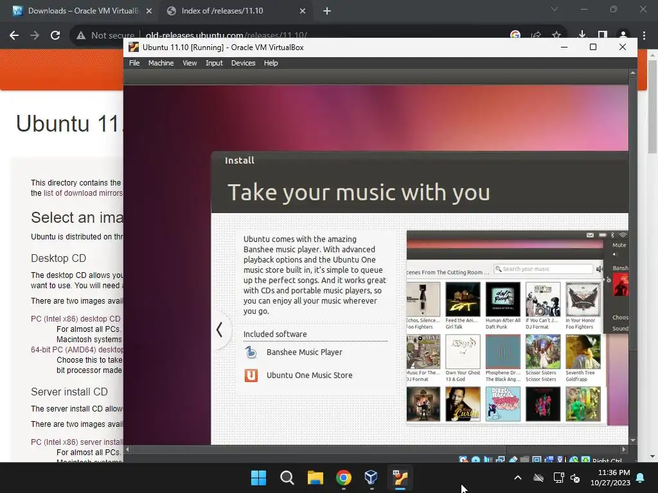Click VirtualBox USB status indicator

tap(512, 460)
